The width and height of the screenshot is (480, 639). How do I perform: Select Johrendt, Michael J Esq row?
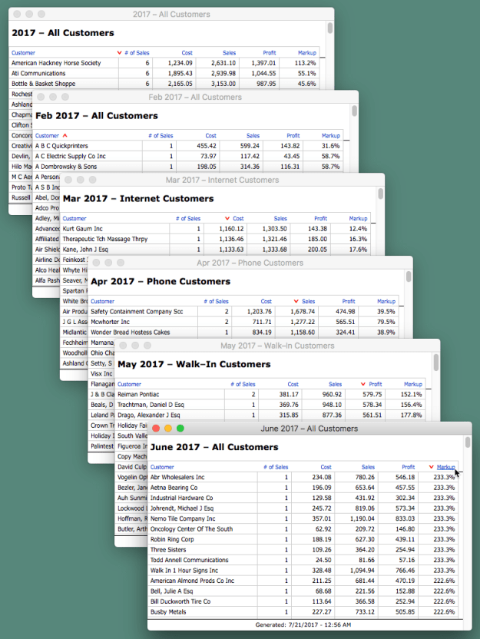303,508
